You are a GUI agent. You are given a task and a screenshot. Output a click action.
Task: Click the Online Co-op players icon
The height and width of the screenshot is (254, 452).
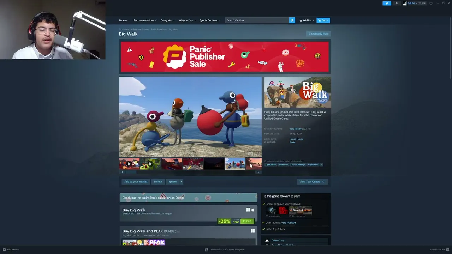267,241
